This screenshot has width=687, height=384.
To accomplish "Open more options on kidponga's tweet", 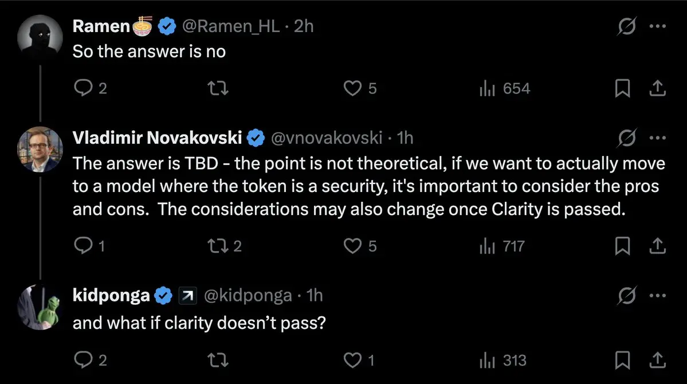I will point(658,296).
